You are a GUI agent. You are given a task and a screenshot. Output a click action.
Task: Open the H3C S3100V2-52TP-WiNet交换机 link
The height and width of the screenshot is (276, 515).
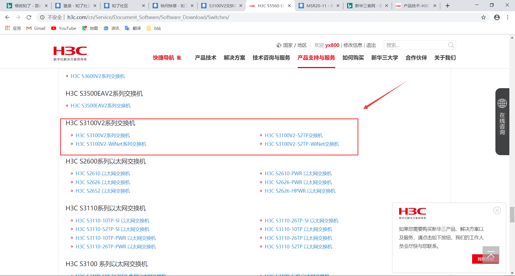pyautogui.click(x=302, y=144)
